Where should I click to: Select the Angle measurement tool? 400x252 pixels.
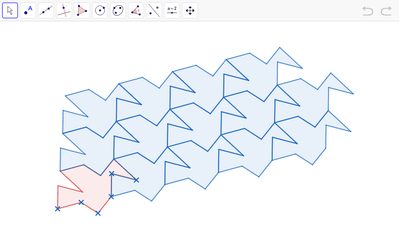point(136,10)
